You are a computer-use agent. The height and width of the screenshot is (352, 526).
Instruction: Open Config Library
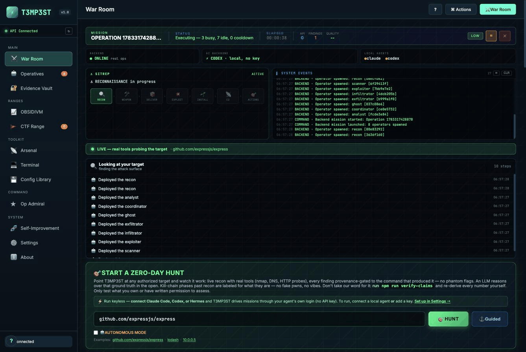[x=39, y=180]
